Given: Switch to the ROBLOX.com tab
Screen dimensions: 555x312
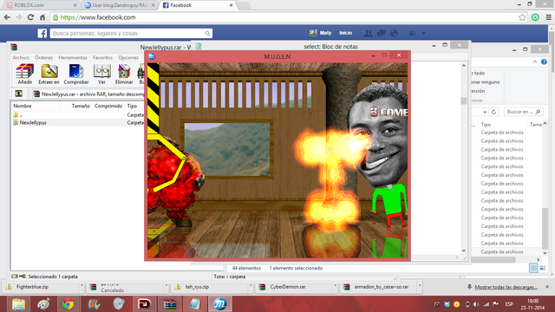Looking at the screenshot, I should (x=42, y=5).
